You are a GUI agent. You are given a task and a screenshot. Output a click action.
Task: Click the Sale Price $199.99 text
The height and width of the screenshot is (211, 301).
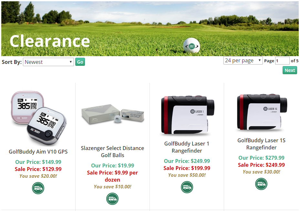coord(187,168)
